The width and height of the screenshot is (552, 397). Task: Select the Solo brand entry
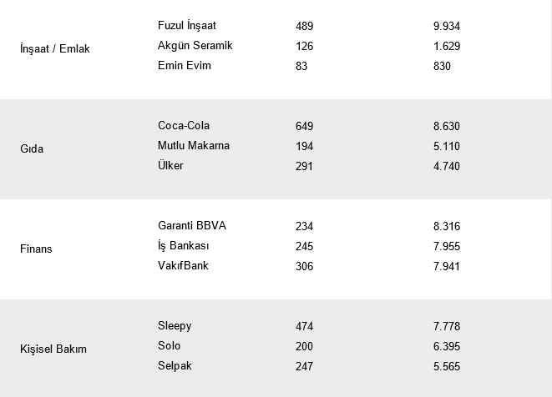(x=169, y=346)
